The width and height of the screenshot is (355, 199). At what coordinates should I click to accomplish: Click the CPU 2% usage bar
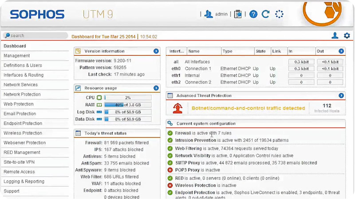click(x=128, y=98)
